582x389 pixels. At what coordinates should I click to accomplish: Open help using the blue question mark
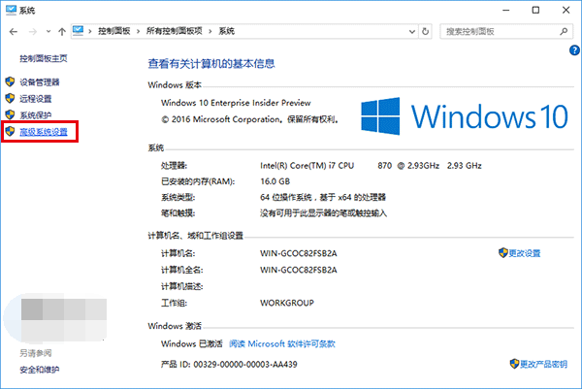(x=573, y=49)
